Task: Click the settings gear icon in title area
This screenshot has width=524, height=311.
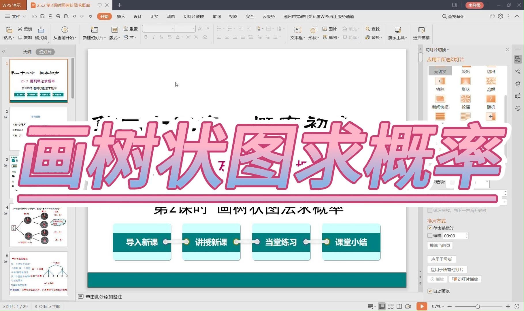Action: [x=501, y=16]
